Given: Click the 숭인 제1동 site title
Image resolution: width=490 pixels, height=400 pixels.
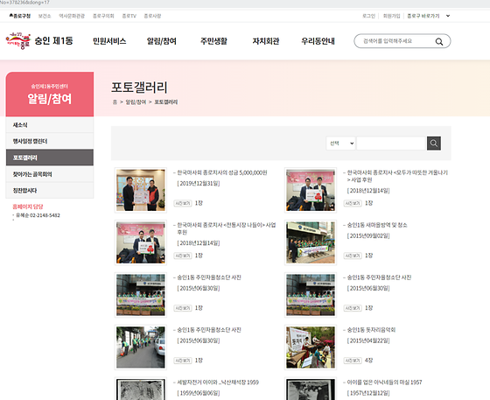Looking at the screenshot, I should pos(53,41).
